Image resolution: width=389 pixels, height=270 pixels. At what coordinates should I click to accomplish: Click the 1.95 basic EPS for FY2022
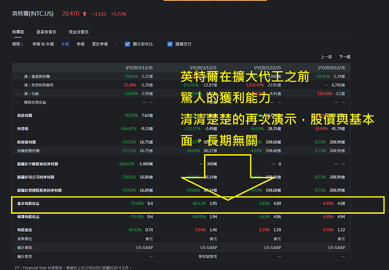213,203
